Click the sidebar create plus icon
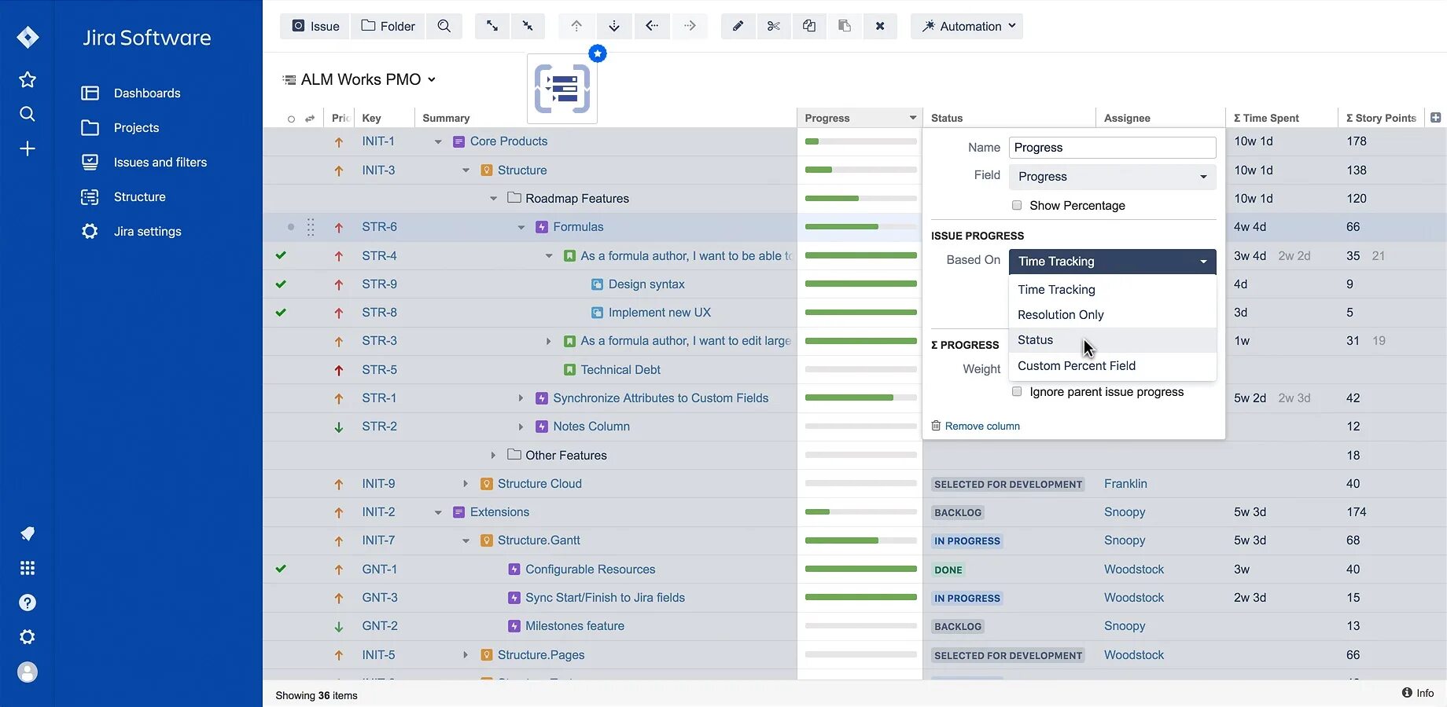This screenshot has height=707, width=1447. point(28,148)
